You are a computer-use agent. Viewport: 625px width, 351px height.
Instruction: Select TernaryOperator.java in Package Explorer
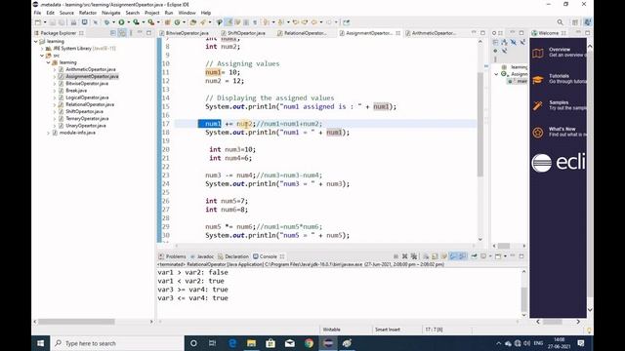87,119
